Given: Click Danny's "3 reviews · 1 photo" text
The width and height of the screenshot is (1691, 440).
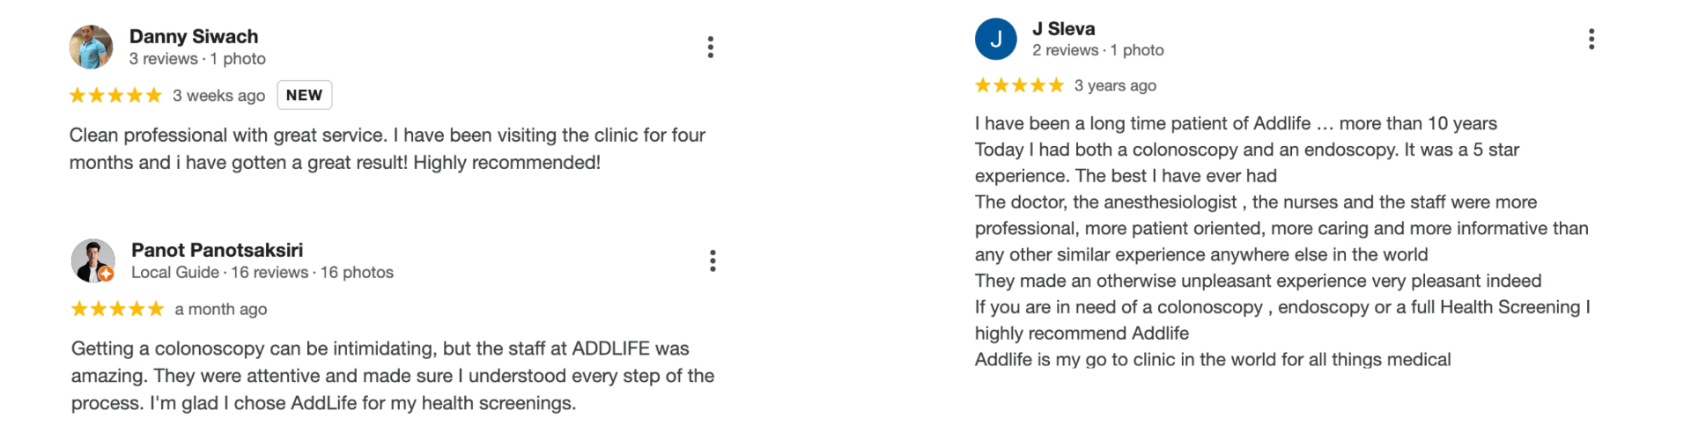Looking at the screenshot, I should click(x=197, y=59).
